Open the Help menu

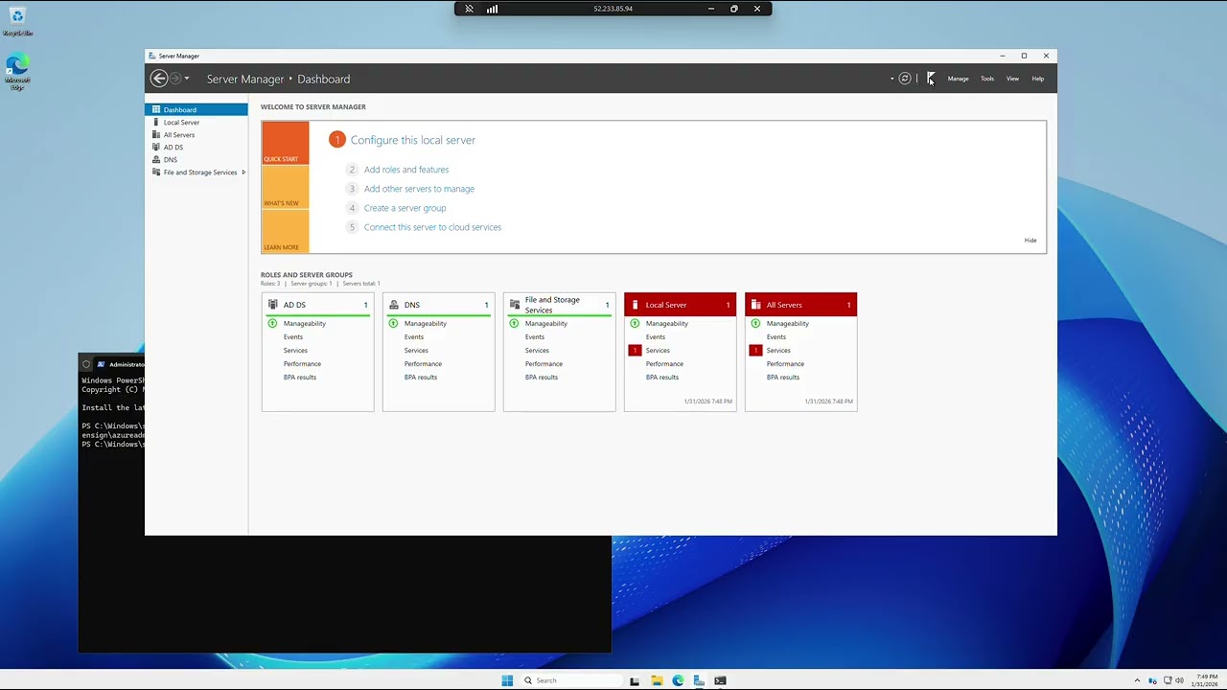tap(1037, 79)
